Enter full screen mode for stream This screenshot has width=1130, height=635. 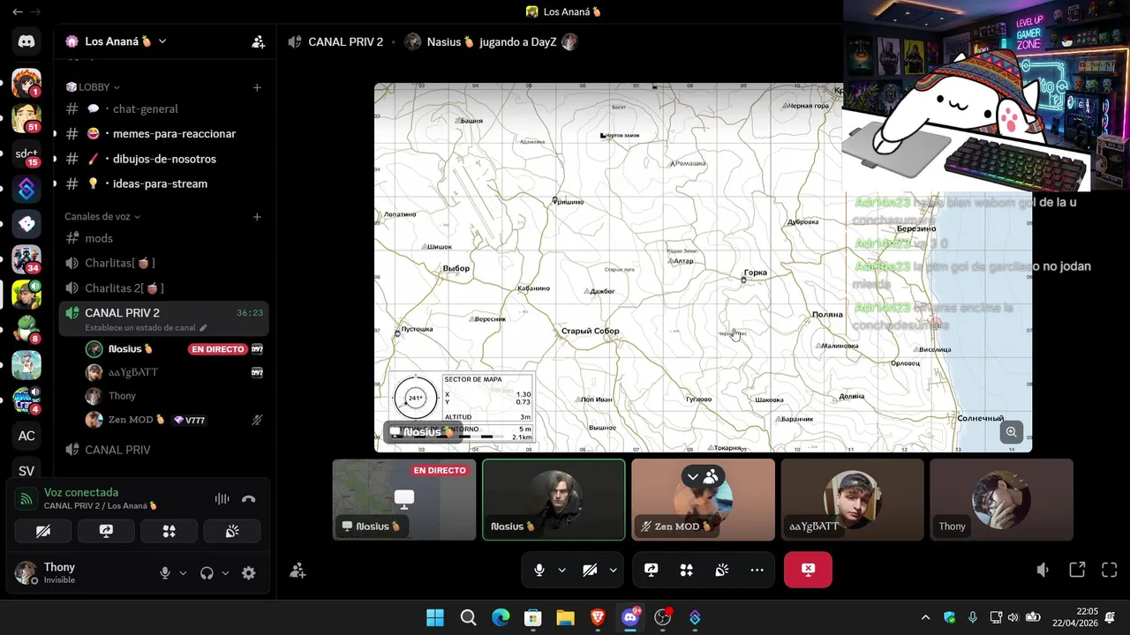click(x=1110, y=570)
